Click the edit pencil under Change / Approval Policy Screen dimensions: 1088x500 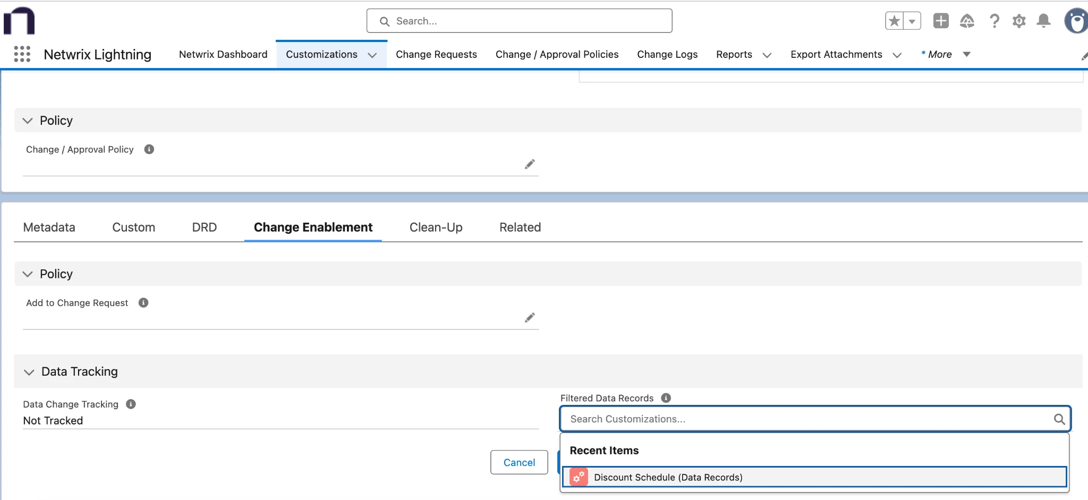pos(529,164)
